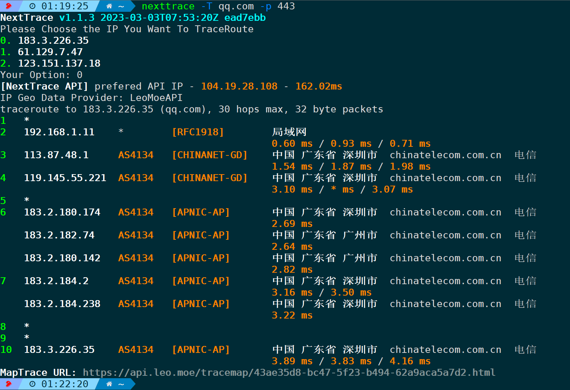570x390 pixels.
Task: Click the [RFC1918] label
Action: [198, 132]
